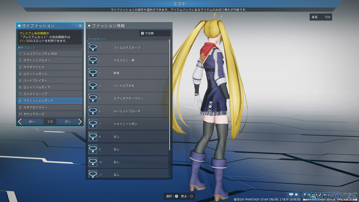Close the マイファッション panel
Viewport: 359px width, 202px height.
tap(80, 26)
